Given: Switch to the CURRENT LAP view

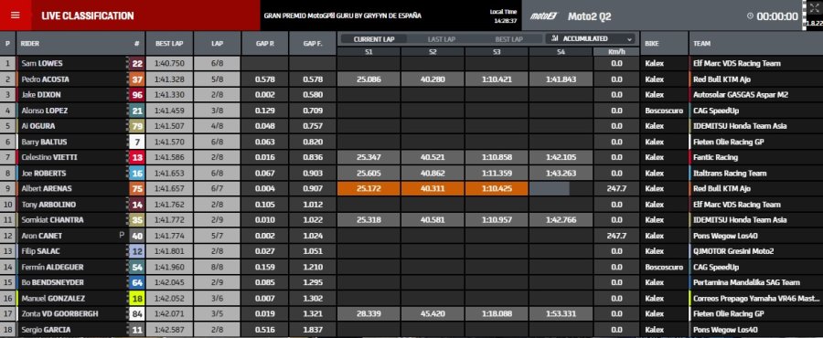Looking at the screenshot, I should click(374, 39).
